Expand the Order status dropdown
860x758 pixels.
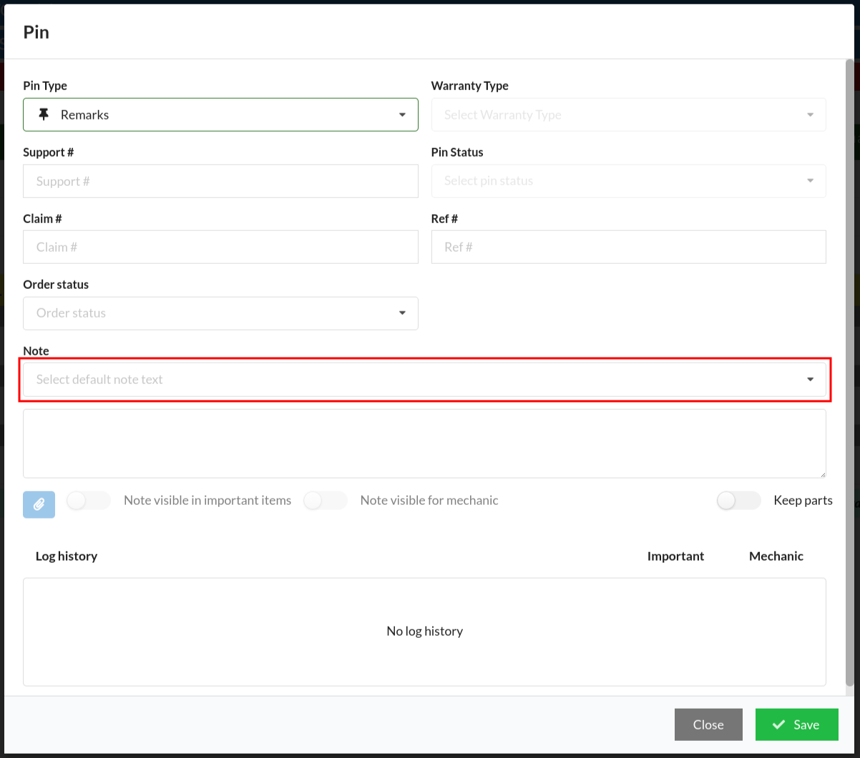(220, 313)
